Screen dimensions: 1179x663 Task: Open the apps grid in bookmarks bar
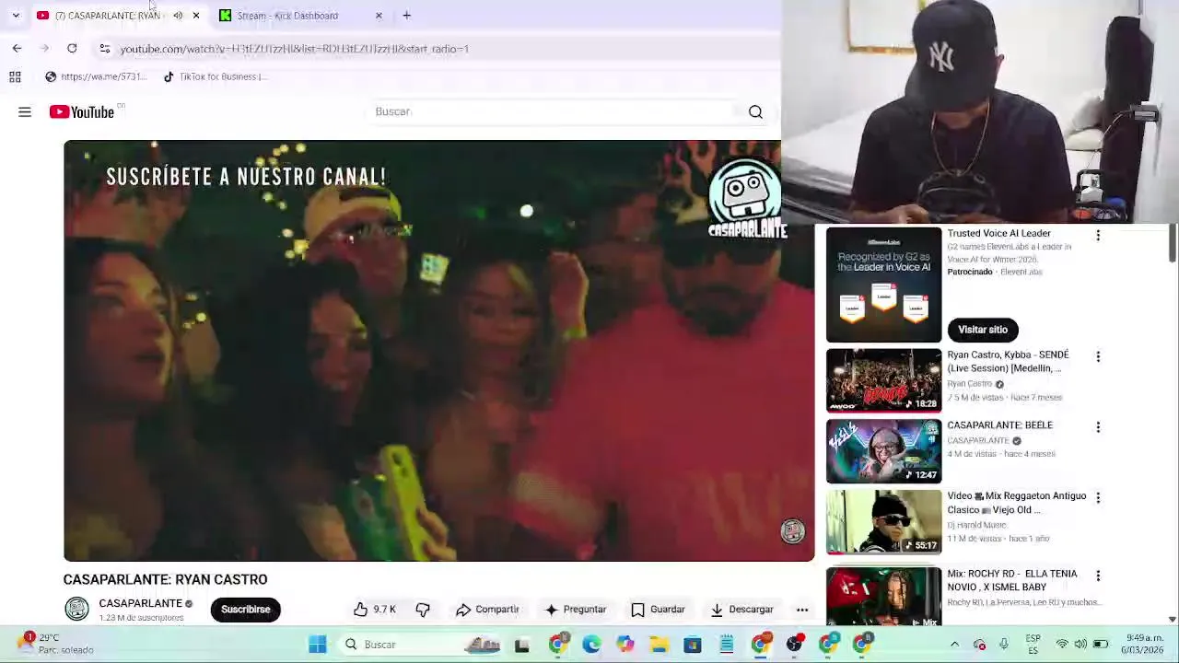pyautogui.click(x=15, y=76)
